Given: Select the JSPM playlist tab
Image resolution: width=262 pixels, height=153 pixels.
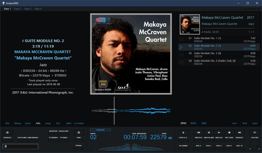Looking at the screenshot, I should pyautogui.click(x=183, y=123).
